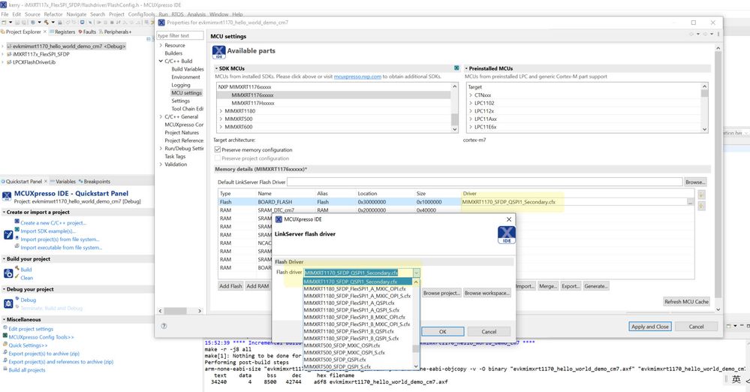
Task: Expand LPC1102 in Preinstalled MCUs
Action: coord(471,103)
